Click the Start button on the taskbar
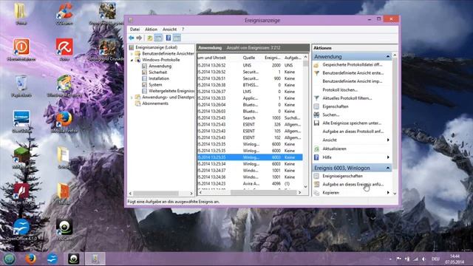Image resolution: width=473 pixels, height=266 pixels. pyautogui.click(x=10, y=259)
